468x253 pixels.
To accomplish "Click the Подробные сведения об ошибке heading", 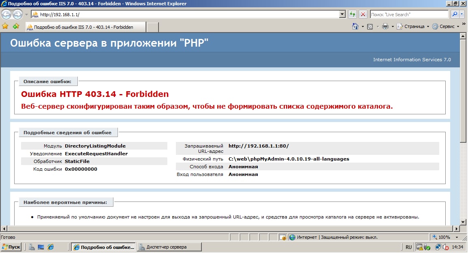I will coord(67,132).
